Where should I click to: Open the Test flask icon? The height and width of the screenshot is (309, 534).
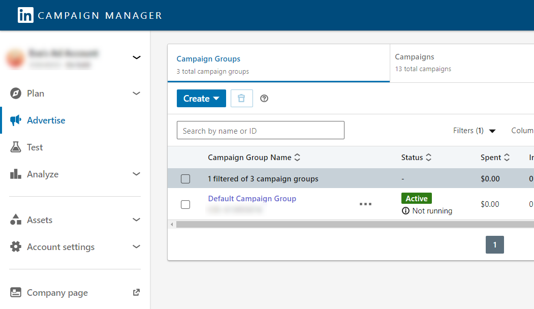(x=16, y=147)
